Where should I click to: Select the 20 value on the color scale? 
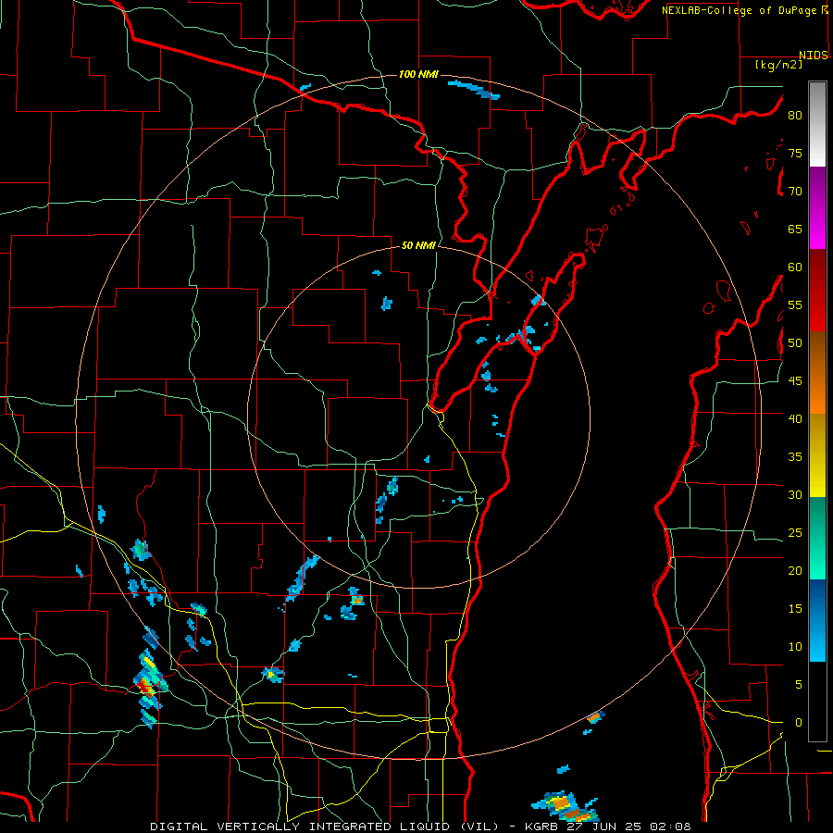795,570
